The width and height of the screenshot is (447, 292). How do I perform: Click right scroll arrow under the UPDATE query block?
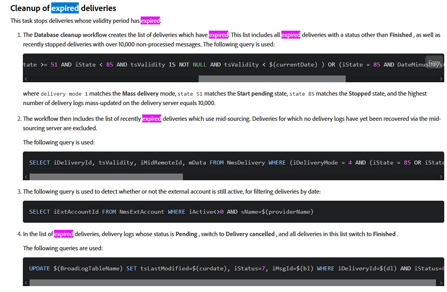(441, 283)
